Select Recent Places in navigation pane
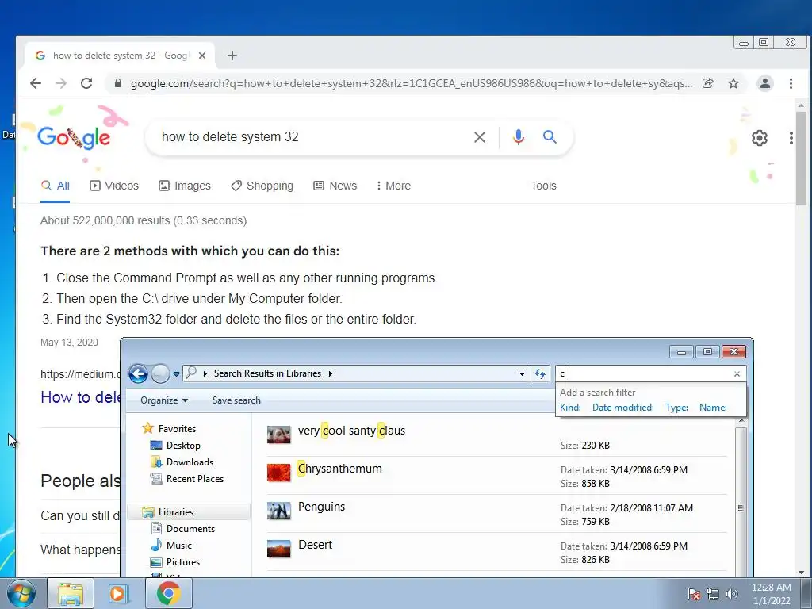 point(187,479)
